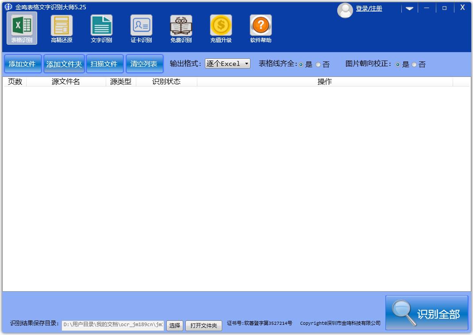Click the 识别状态 column header
The width and height of the screenshot is (473, 335).
click(x=166, y=82)
